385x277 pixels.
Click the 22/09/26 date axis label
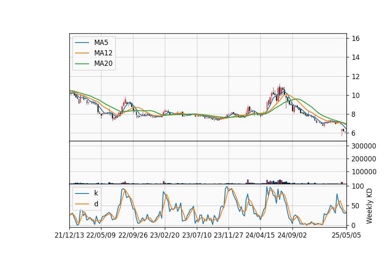coord(133,235)
